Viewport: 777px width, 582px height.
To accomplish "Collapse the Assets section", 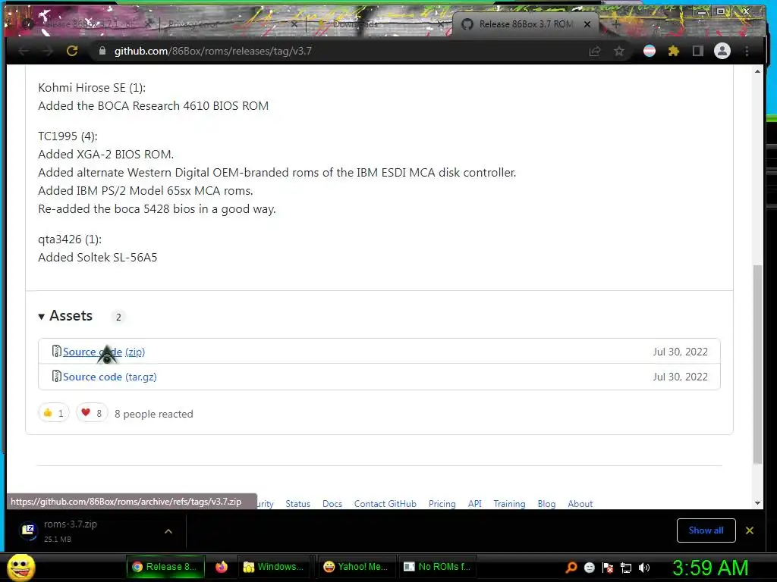I will (x=65, y=316).
